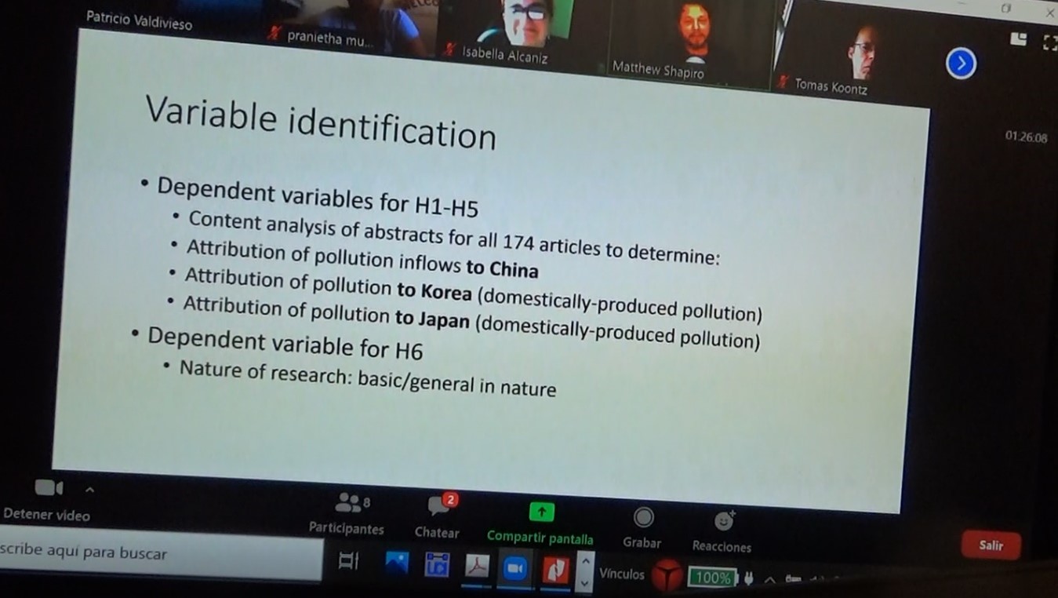Image resolution: width=1058 pixels, height=598 pixels.
Task: Expand video options caret next to camera
Action: click(x=89, y=490)
